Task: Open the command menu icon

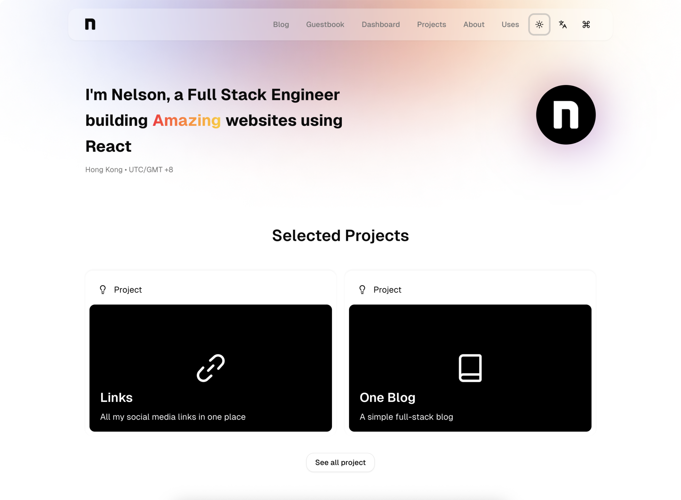Action: [x=586, y=24]
